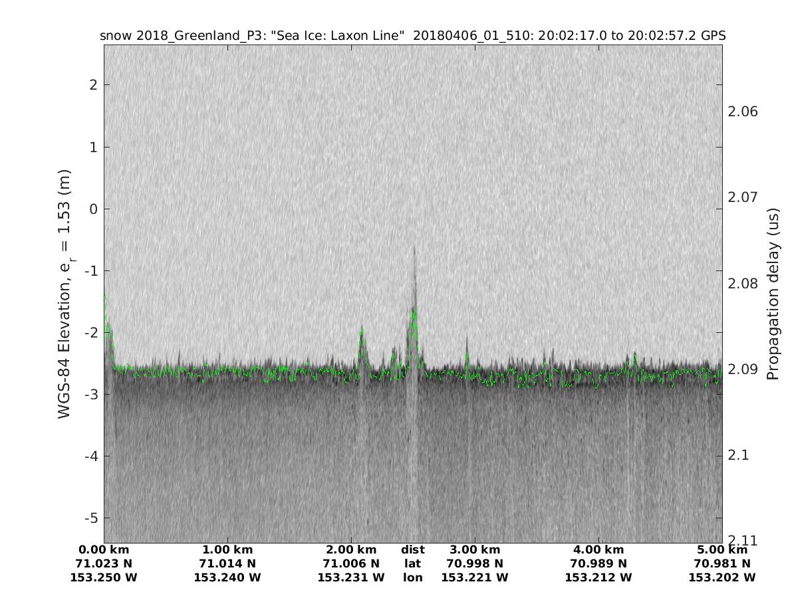Click the '2.00 km' distance tick label
Image resolution: width=798 pixels, height=598 pixels.
pos(351,549)
